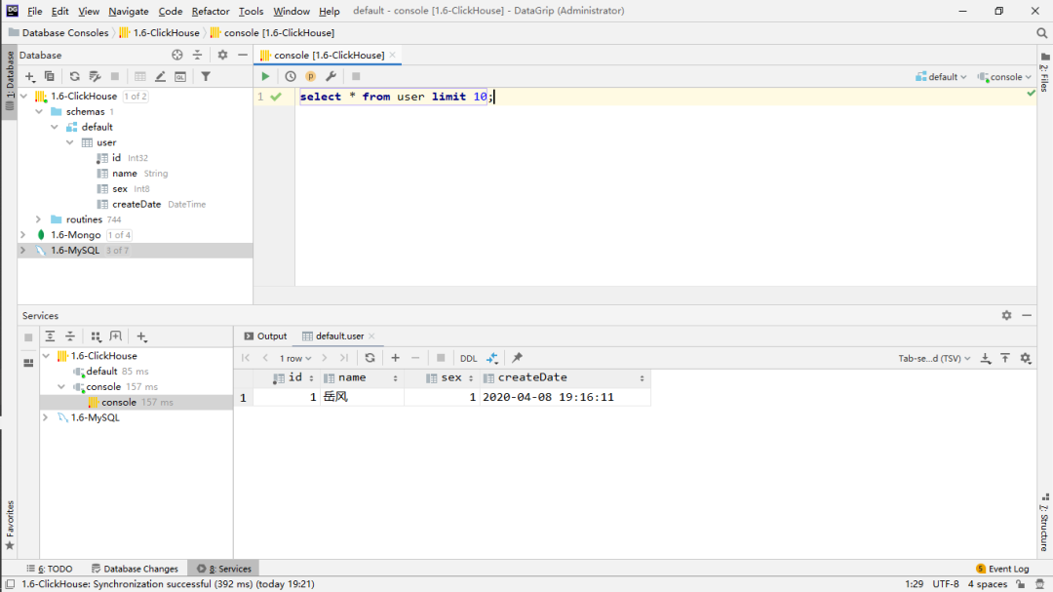The image size is (1053, 592).
Task: Hide the Database panel minus icon
Action: click(x=243, y=55)
